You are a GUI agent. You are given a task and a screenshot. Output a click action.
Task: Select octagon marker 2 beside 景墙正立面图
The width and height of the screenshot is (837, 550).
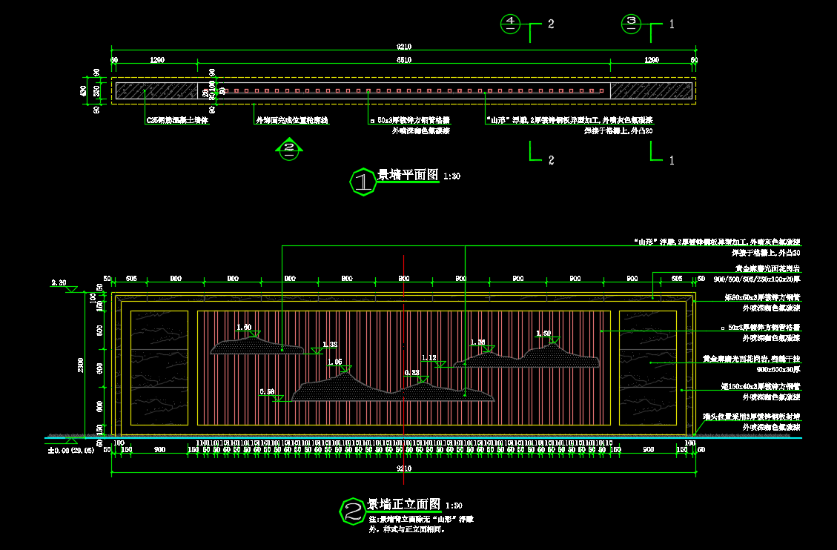(x=353, y=511)
